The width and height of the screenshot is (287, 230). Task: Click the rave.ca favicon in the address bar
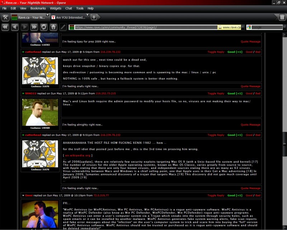(x=72, y=27)
